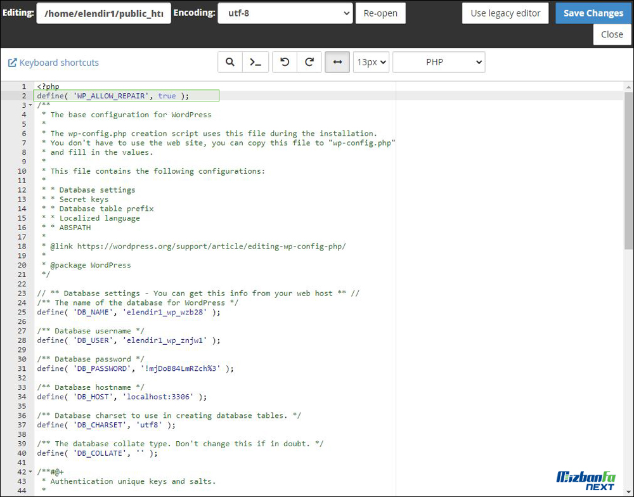Click the Save Changes button

point(593,13)
